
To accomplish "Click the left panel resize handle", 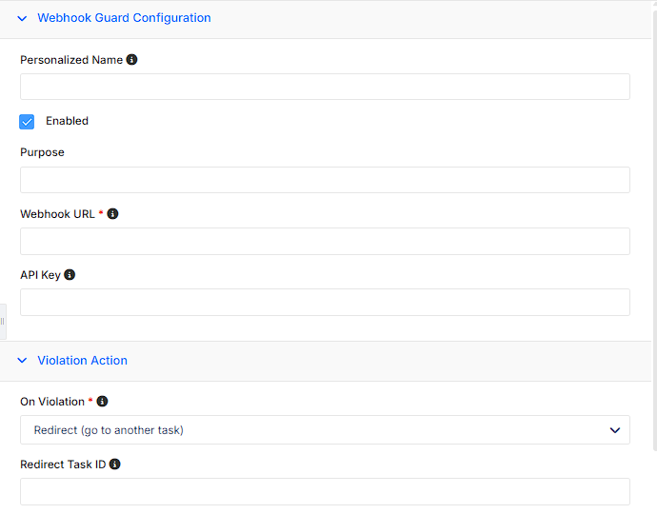I will 3,322.
